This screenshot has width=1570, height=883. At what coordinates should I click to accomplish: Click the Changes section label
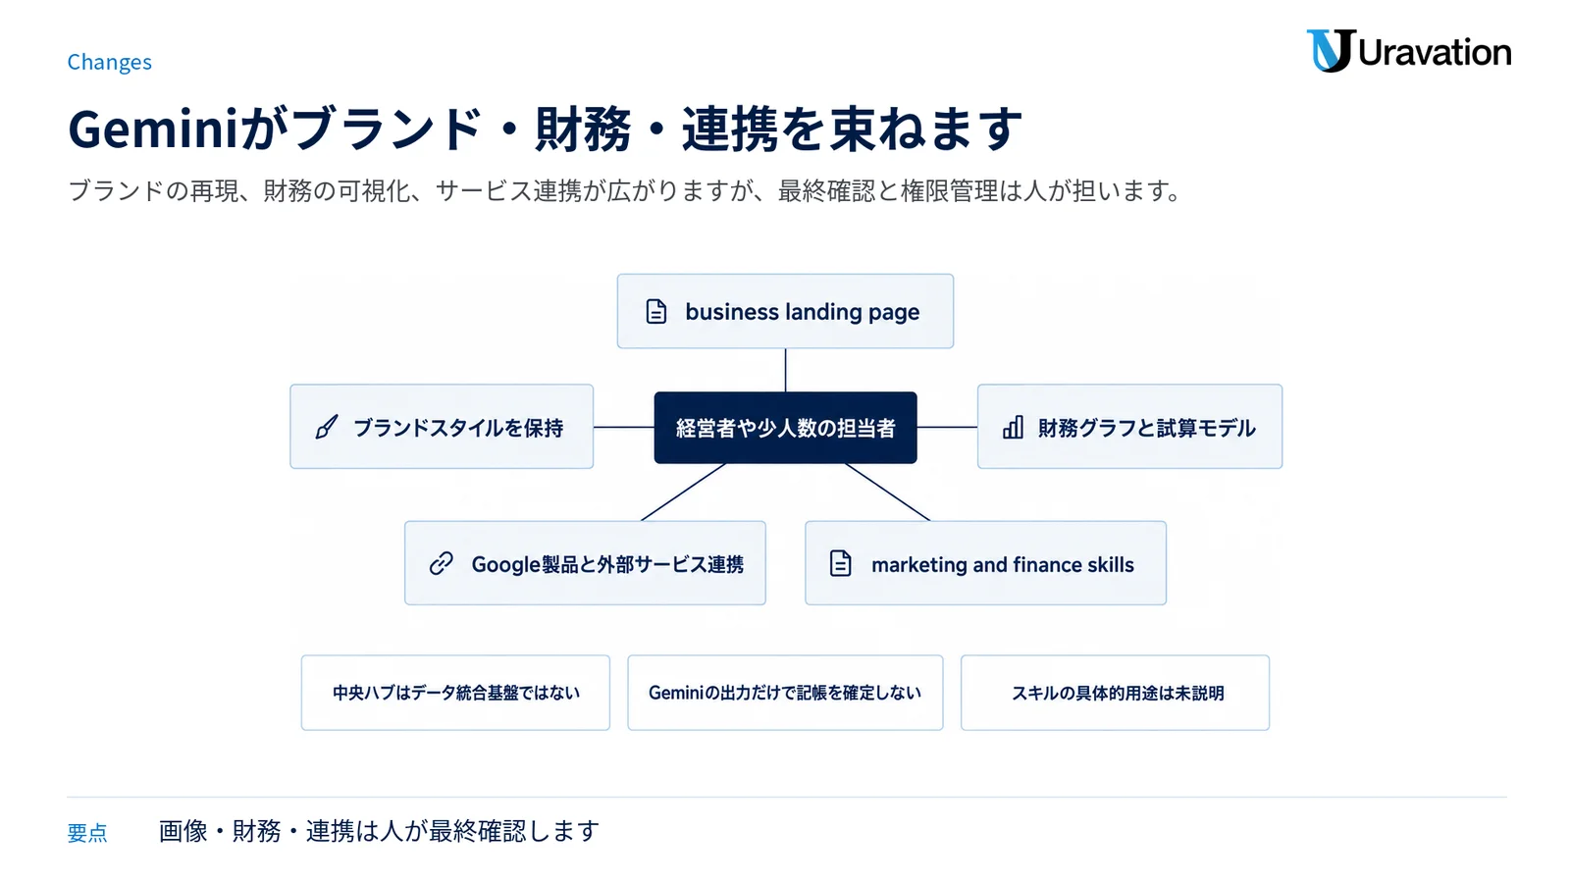[x=110, y=62]
